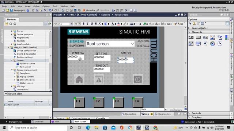Select the Button element in Toolbox
Screen dimensions: 234x131
click(x=198, y=37)
